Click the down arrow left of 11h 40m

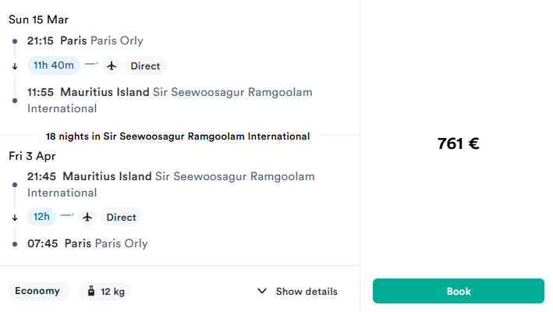click(x=15, y=66)
